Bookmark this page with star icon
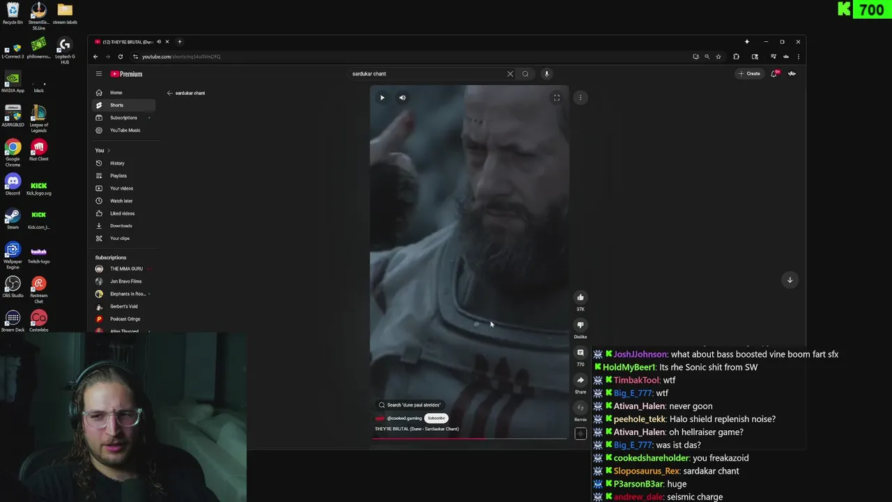Image resolution: width=892 pixels, height=502 pixels. point(718,56)
